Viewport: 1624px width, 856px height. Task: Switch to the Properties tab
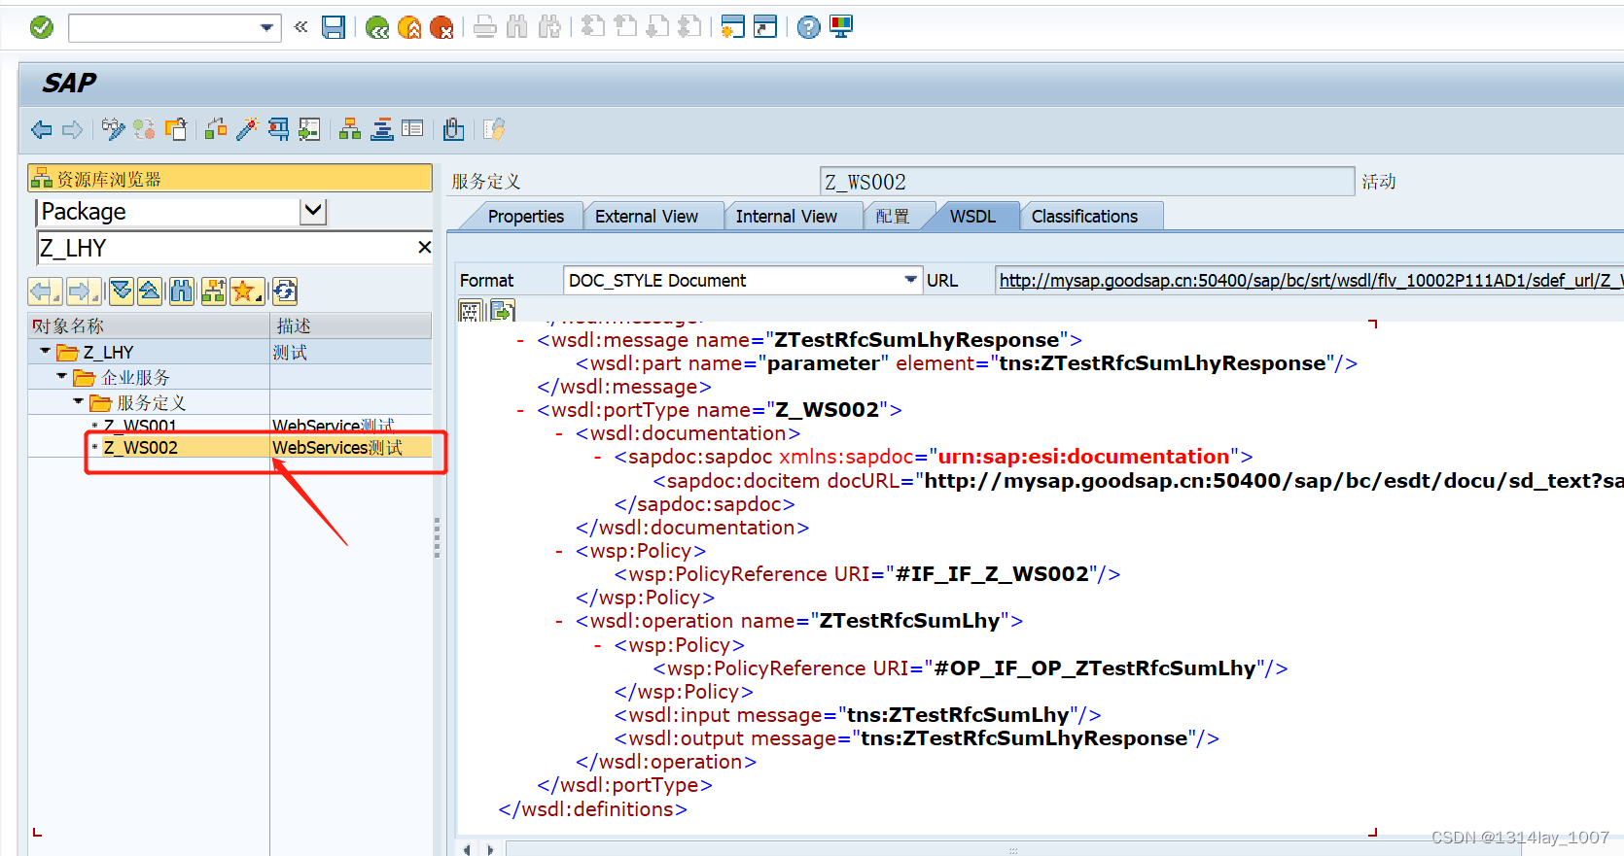point(525,216)
